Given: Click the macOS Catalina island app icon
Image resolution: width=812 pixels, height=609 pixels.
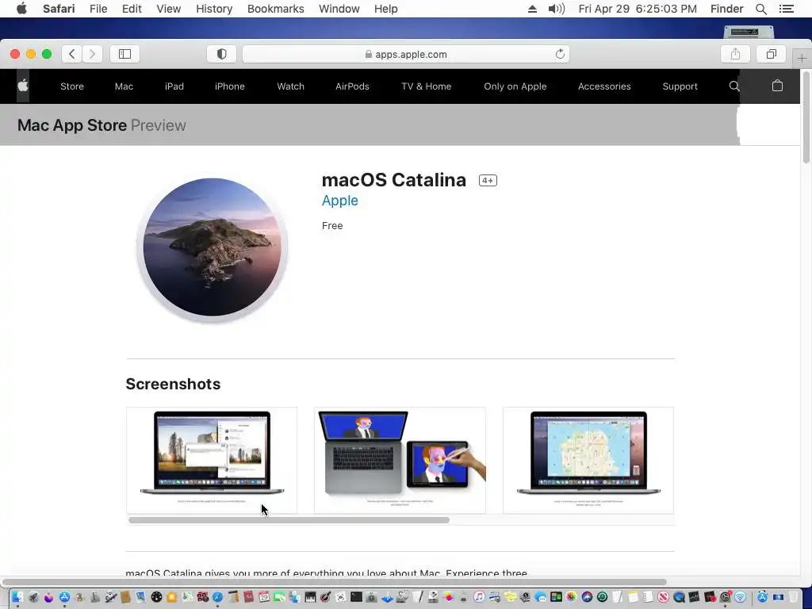Looking at the screenshot, I should click(x=212, y=247).
